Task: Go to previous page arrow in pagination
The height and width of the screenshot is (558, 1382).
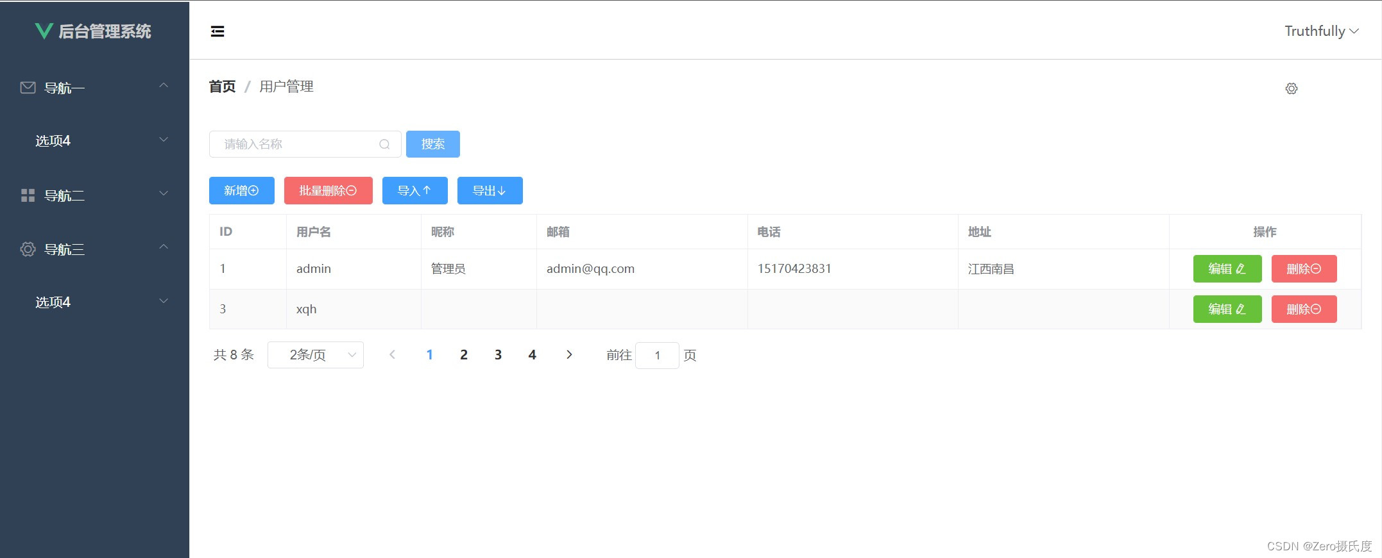Action: 392,354
